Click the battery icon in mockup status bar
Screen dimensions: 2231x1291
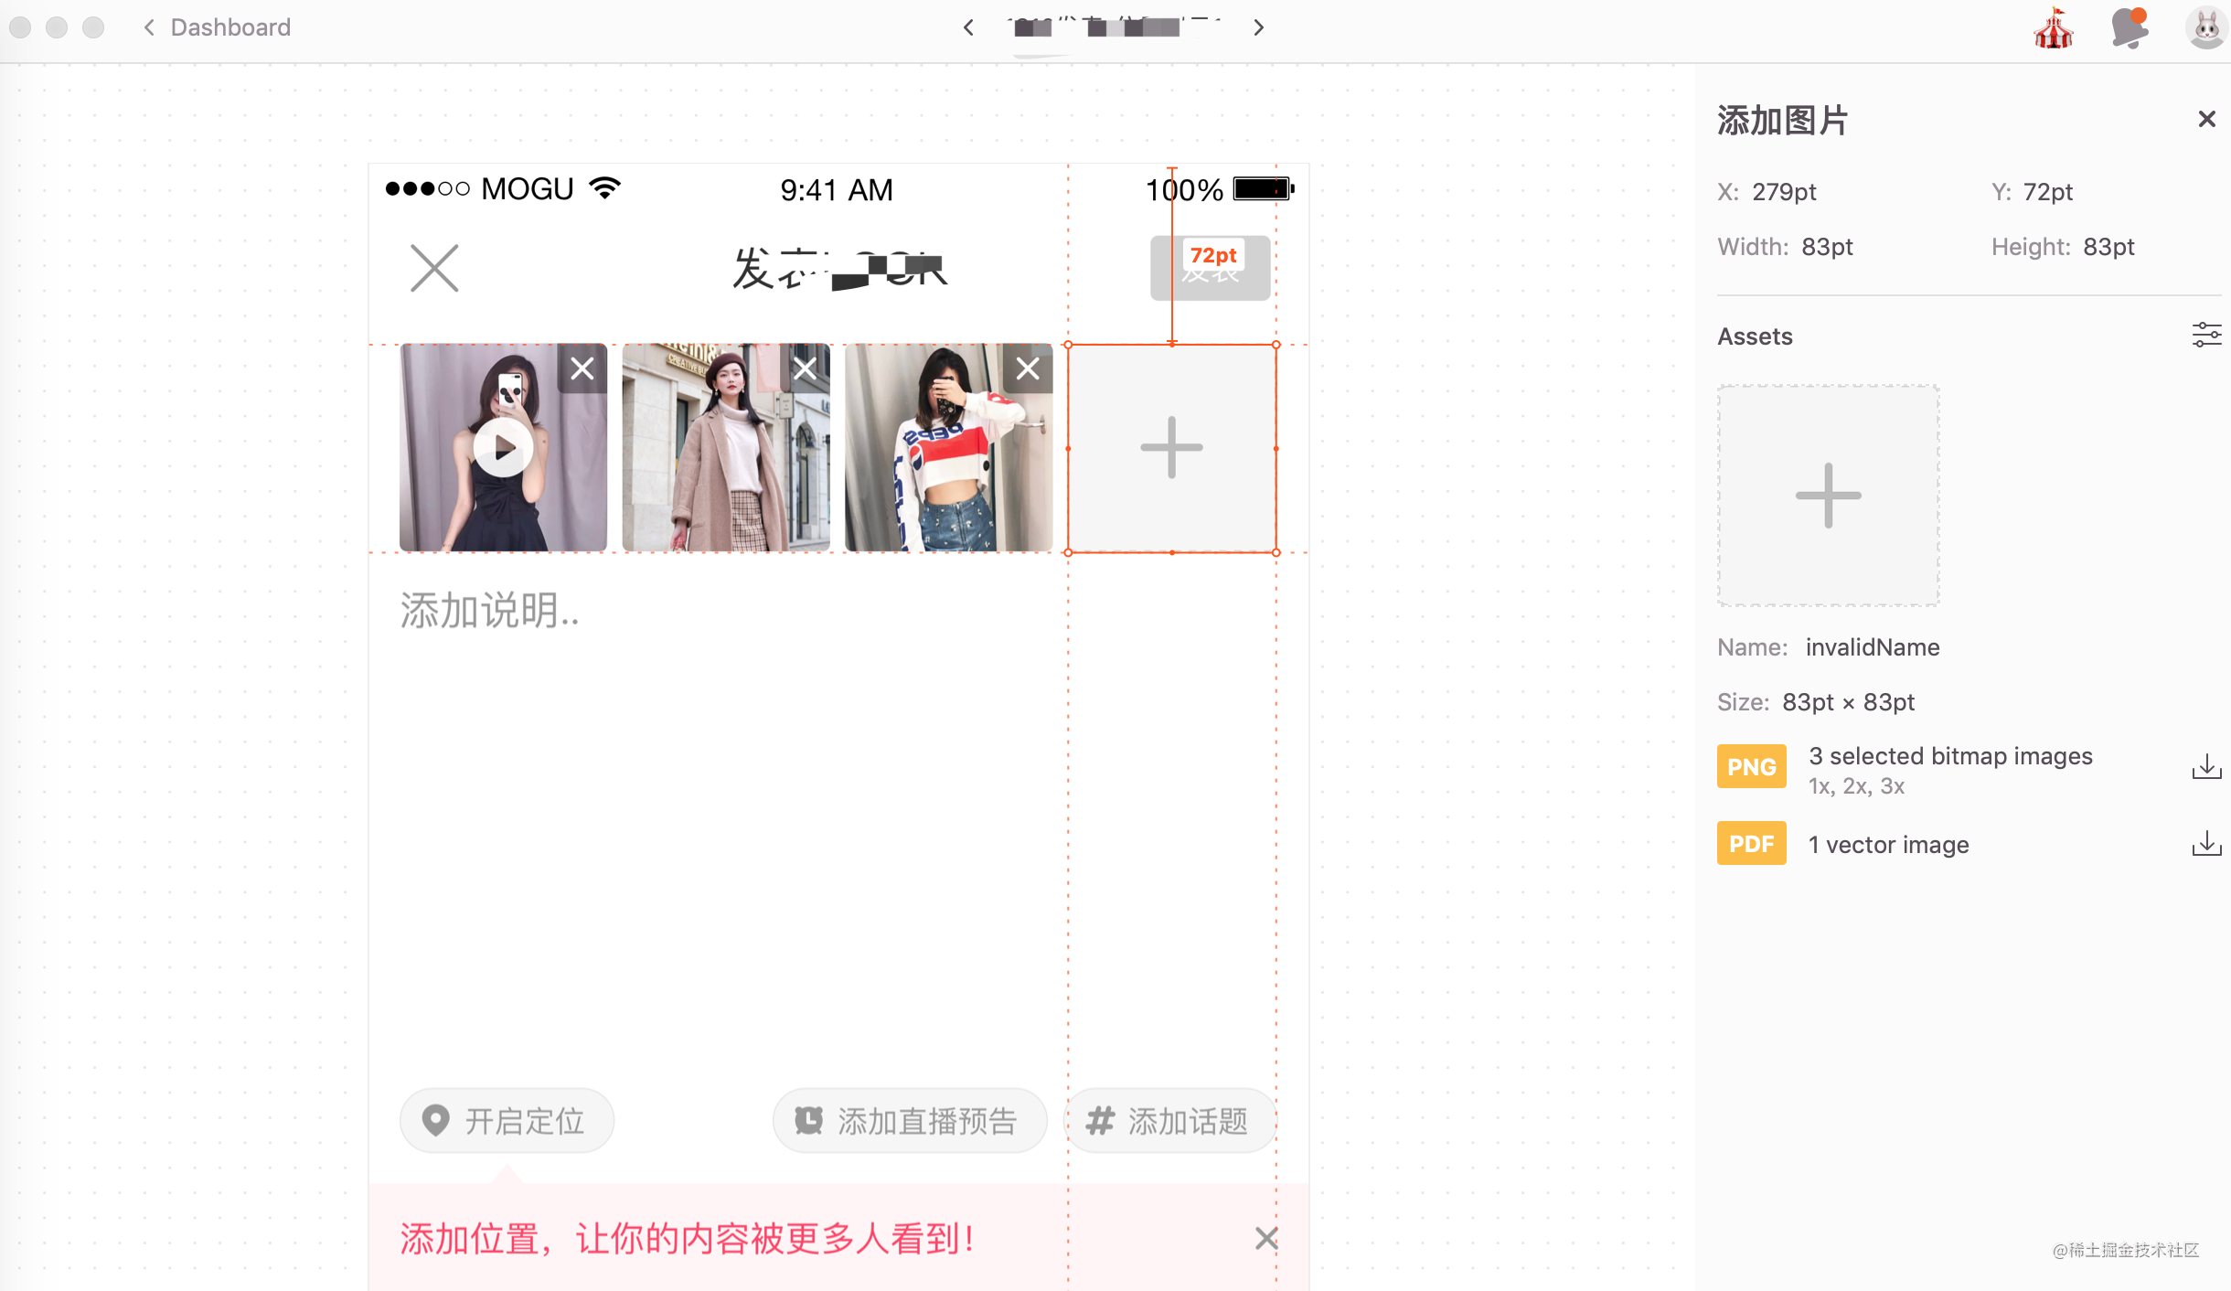point(1264,189)
